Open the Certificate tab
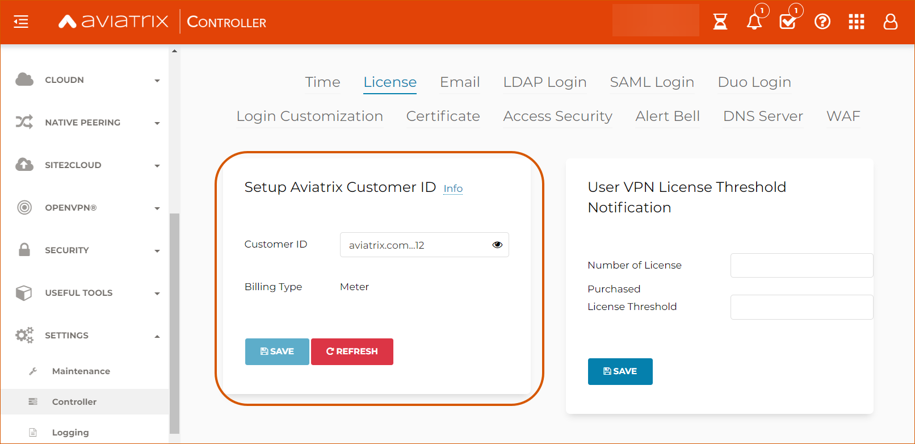The width and height of the screenshot is (915, 444). (443, 116)
